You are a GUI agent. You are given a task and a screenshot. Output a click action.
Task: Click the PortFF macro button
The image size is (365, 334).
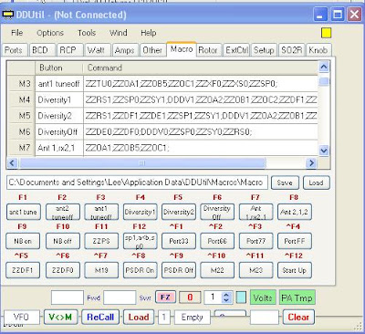point(295,241)
